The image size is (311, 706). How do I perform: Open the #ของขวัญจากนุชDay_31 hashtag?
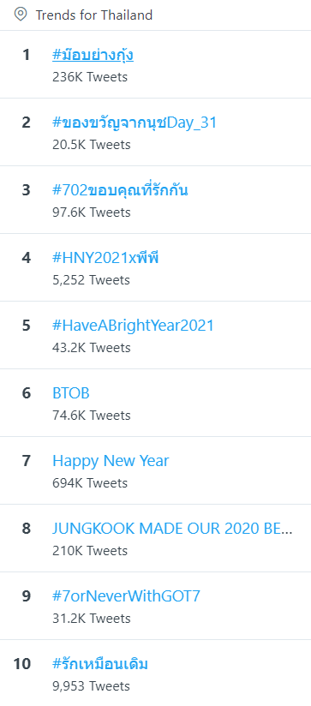[x=135, y=123]
